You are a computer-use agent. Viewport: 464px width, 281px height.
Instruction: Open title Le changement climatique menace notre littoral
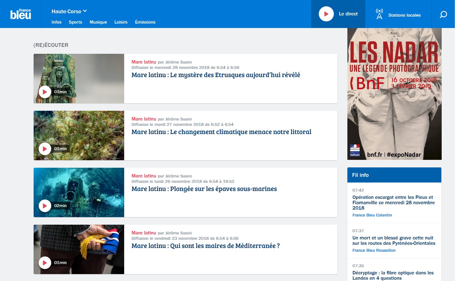221,132
